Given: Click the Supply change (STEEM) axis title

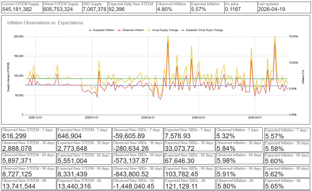Looking at the screenshot, I should click(x=8, y=77).
